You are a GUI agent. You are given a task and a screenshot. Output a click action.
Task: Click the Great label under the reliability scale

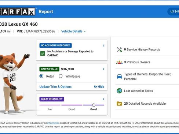[94, 109]
